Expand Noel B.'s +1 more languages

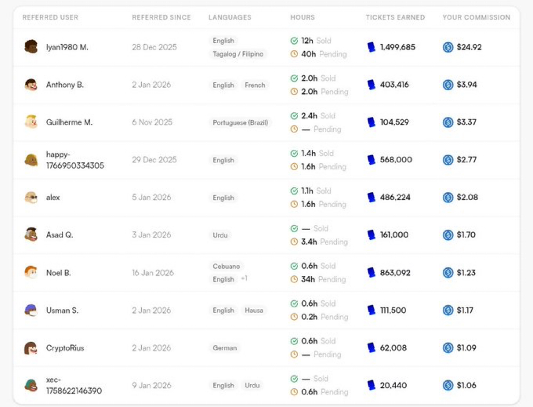point(244,278)
